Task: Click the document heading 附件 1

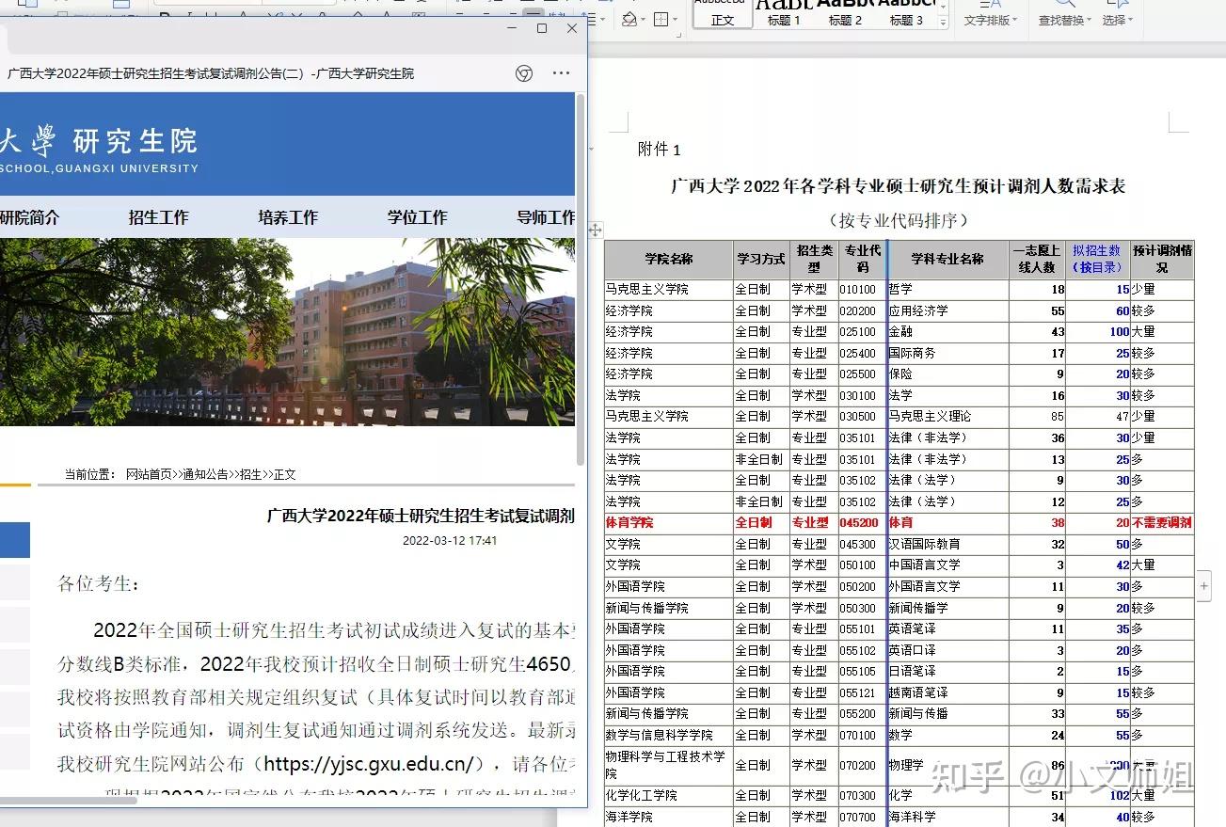Action: pyautogui.click(x=659, y=149)
